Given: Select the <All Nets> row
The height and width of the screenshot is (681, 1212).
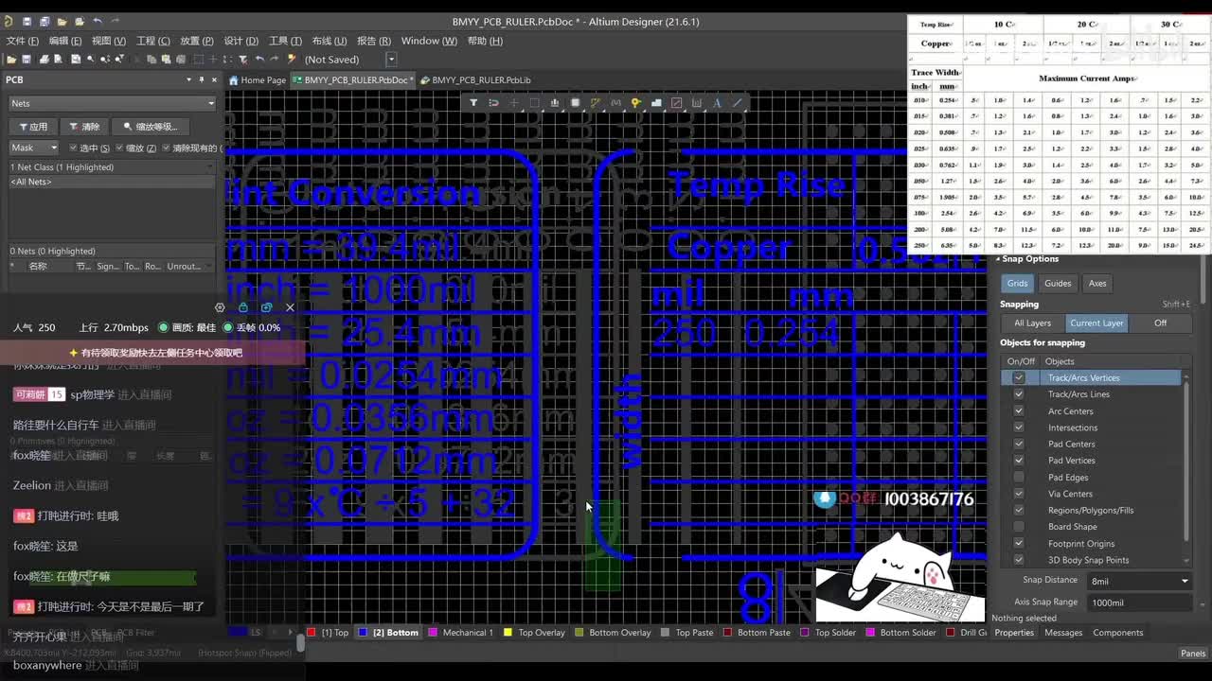Looking at the screenshot, I should click(x=112, y=182).
